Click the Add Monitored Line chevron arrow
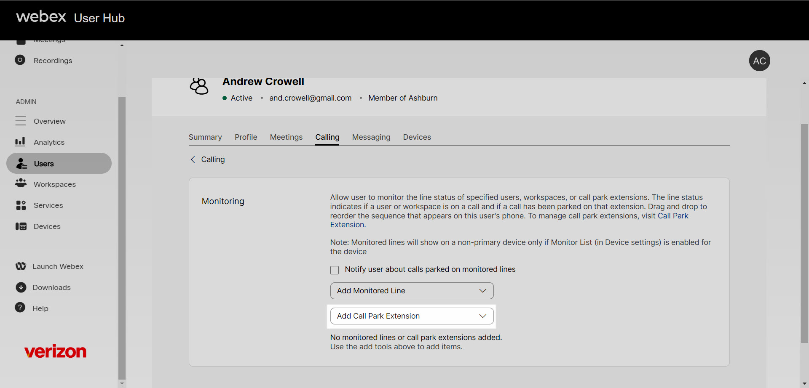Screen dimensions: 809x388 click(x=483, y=291)
